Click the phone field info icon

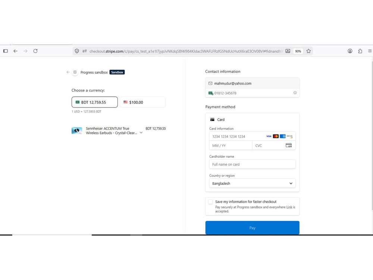(x=295, y=93)
